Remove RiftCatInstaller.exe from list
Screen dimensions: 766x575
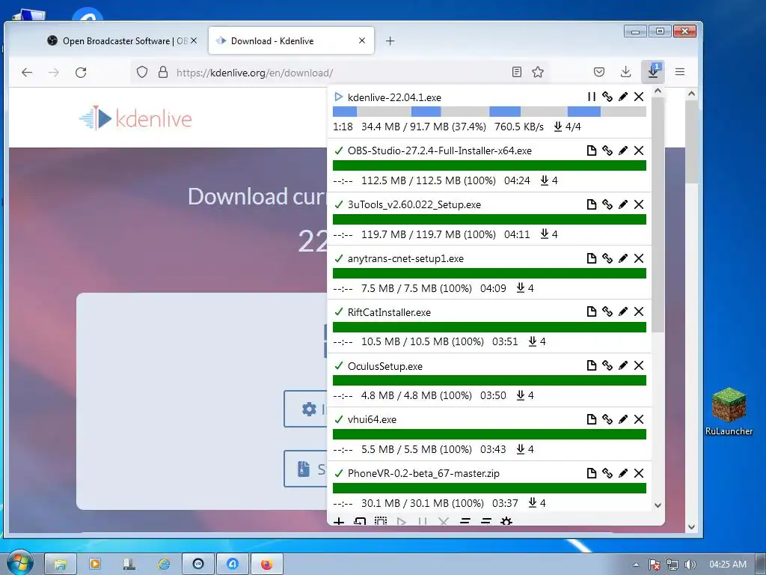click(x=639, y=311)
